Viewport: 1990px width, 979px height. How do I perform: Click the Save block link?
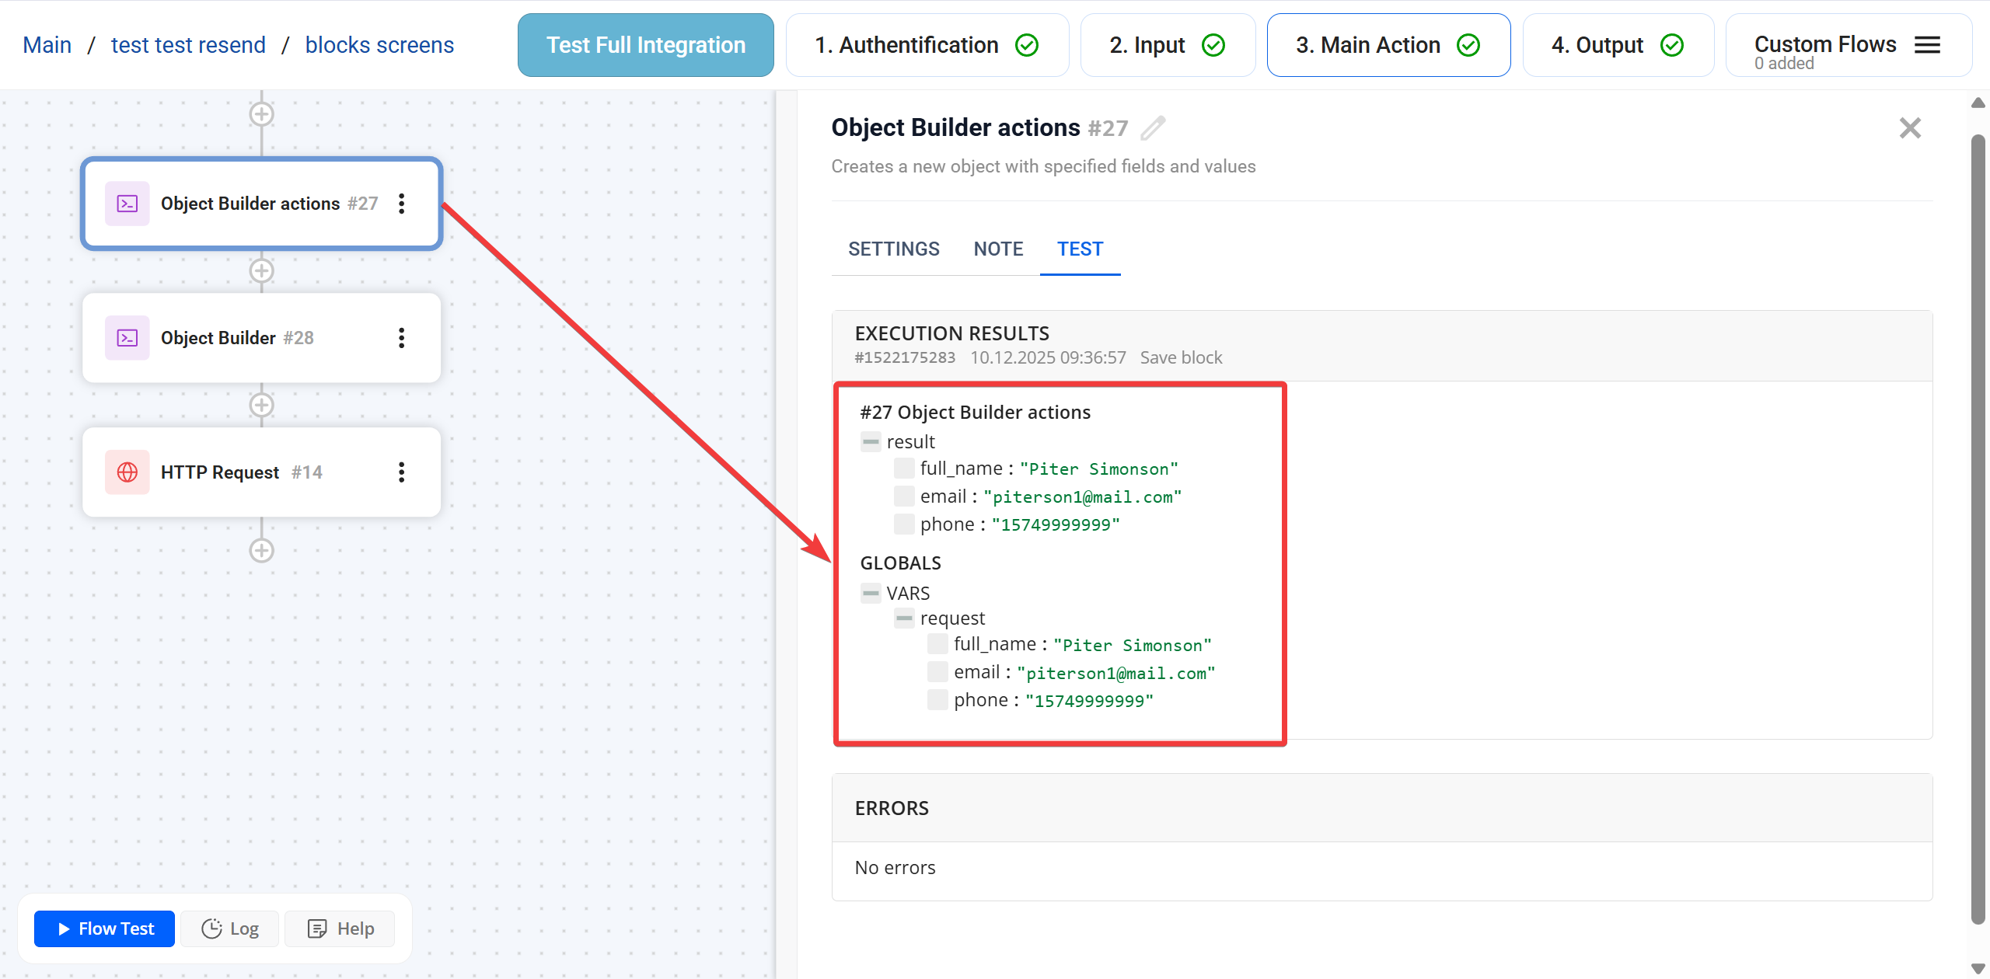coord(1180,357)
